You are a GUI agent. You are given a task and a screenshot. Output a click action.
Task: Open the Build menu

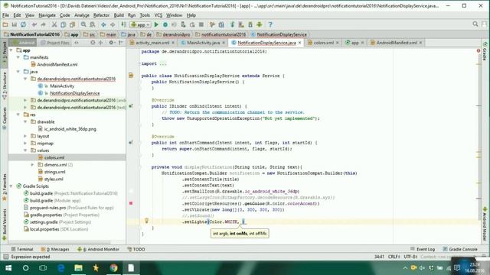click(x=119, y=15)
